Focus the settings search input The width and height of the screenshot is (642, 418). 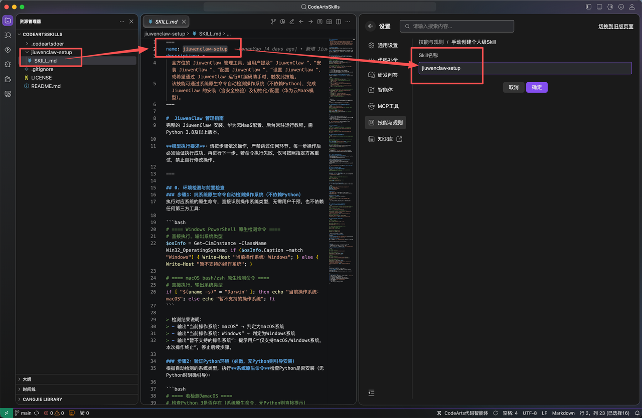457,26
